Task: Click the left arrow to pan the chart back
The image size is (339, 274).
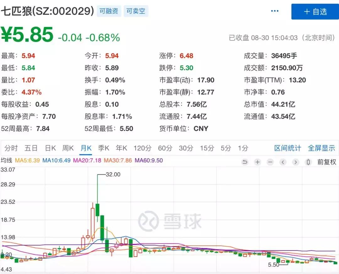Action: click(283, 162)
